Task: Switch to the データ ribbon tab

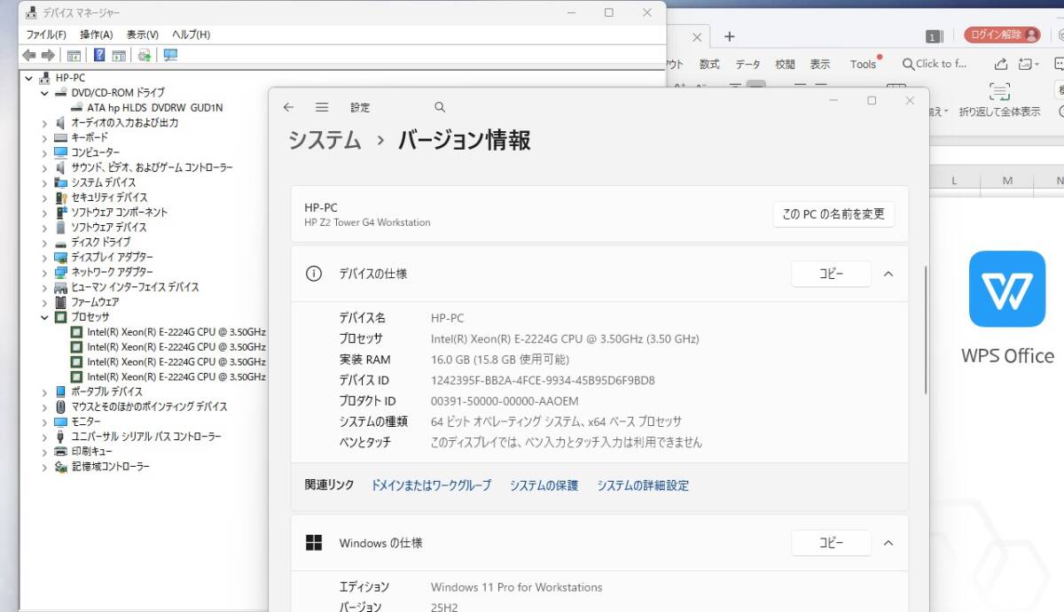Action: coord(747,63)
